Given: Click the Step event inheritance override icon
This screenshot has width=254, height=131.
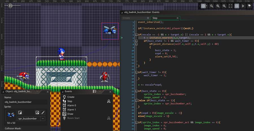Looking at the screenshot, I should [109, 101].
